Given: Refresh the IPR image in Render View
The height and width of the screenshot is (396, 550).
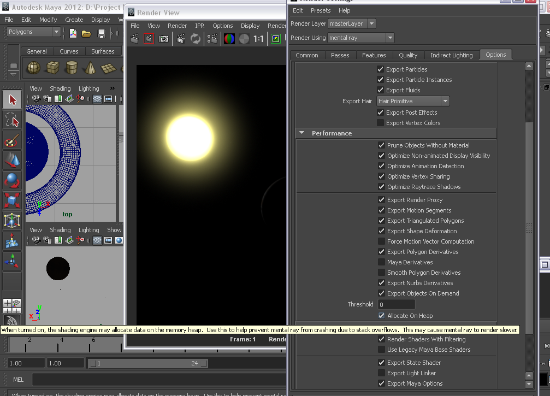Looking at the screenshot, I should [196, 39].
